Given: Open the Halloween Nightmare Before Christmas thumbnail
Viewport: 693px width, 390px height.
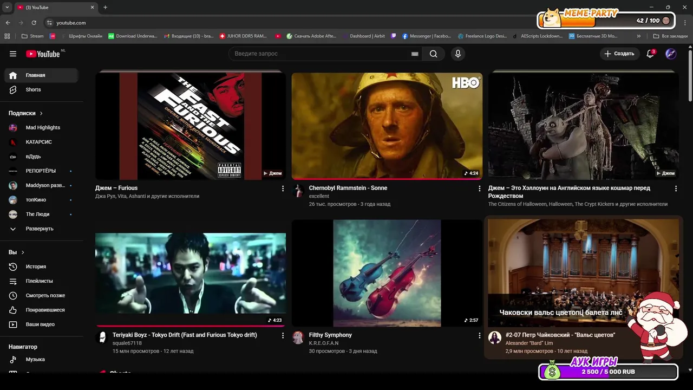Looking at the screenshot, I should coord(584,126).
